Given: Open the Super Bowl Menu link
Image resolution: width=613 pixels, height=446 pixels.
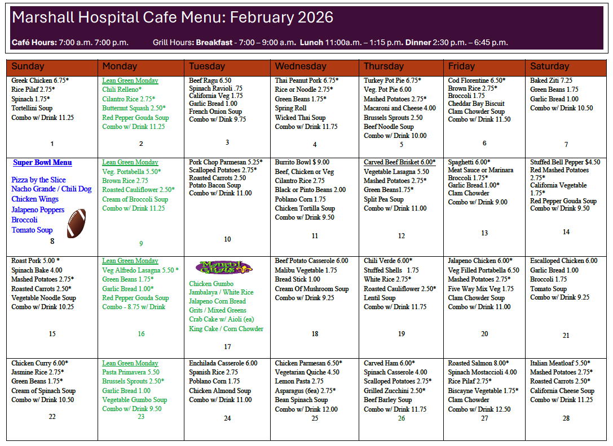Looking at the screenshot, I should [x=42, y=163].
